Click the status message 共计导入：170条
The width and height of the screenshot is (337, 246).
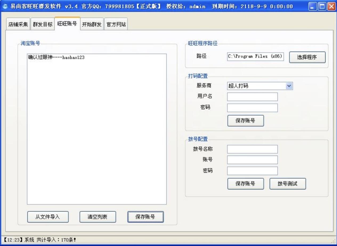pyautogui.click(x=56, y=240)
